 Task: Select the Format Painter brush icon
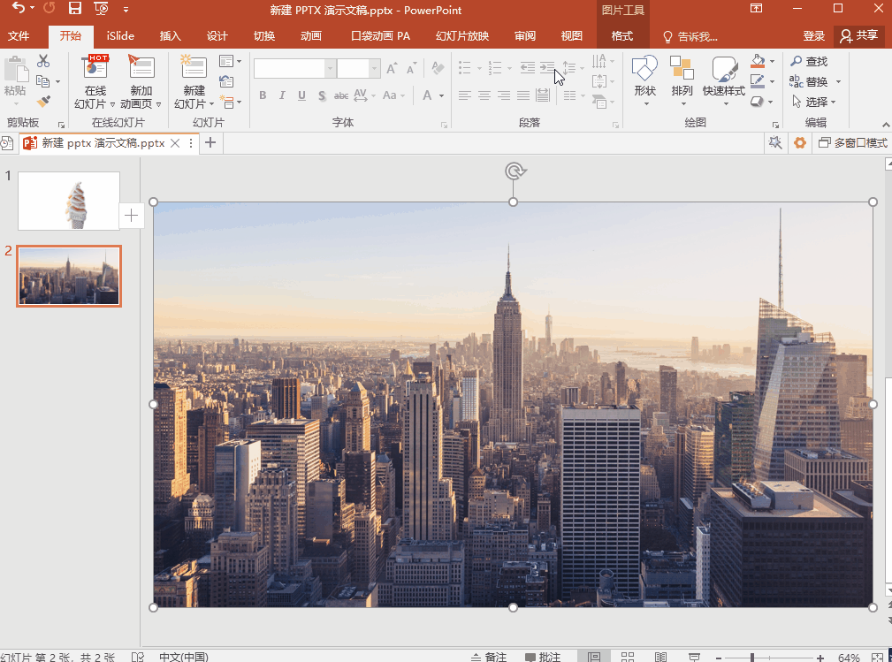pos(43,102)
